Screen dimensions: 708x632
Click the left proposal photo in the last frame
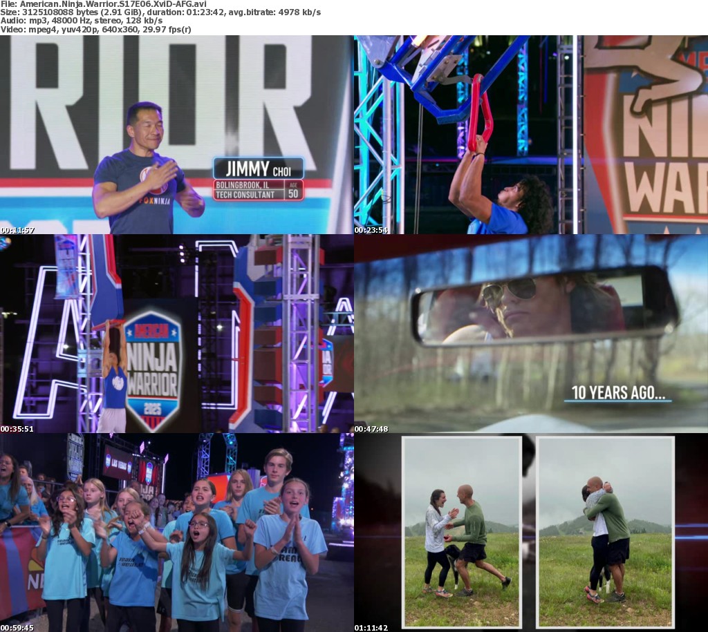tap(462, 532)
